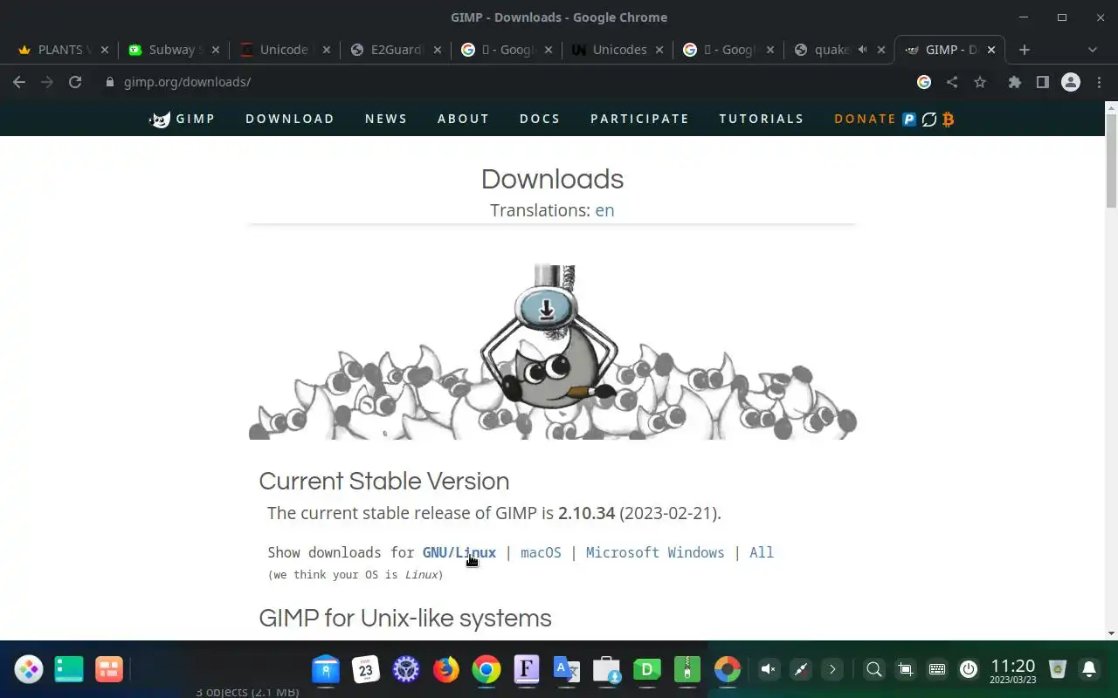Image resolution: width=1118 pixels, height=698 pixels.
Task: Click the Bitcoin donate icon
Action: point(949,120)
